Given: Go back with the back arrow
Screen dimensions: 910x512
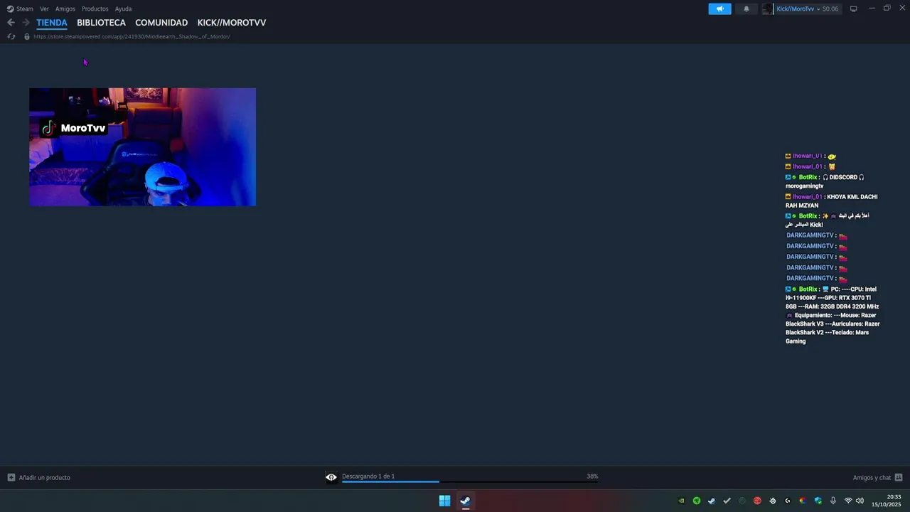Looking at the screenshot, I should point(11,23).
